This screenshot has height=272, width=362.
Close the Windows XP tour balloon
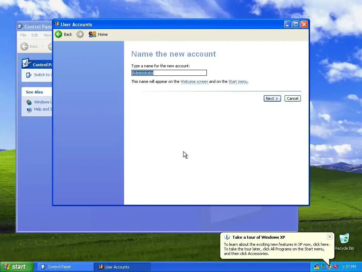click(330, 236)
